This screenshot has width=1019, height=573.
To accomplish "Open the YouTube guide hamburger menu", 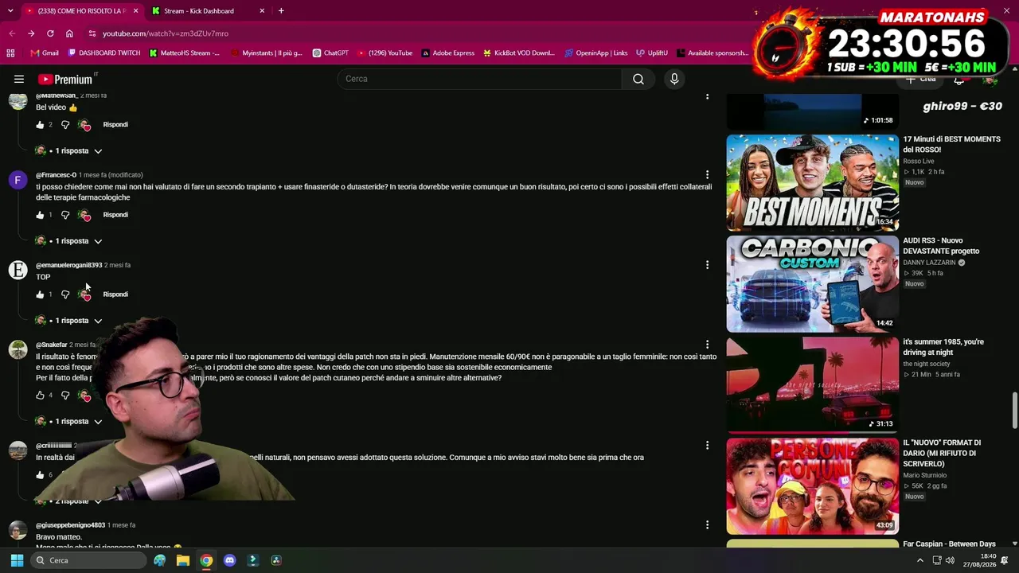I will click(19, 79).
